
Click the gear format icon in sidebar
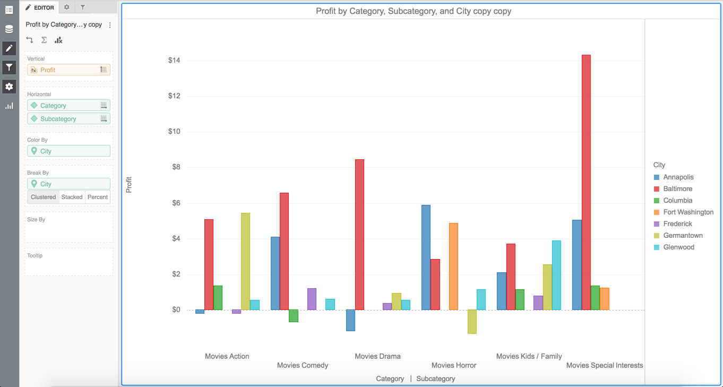click(x=9, y=87)
